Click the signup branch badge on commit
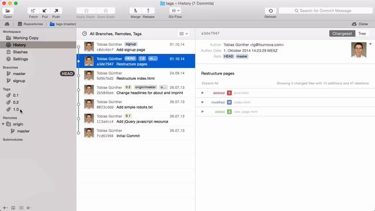 coord(131,44)
